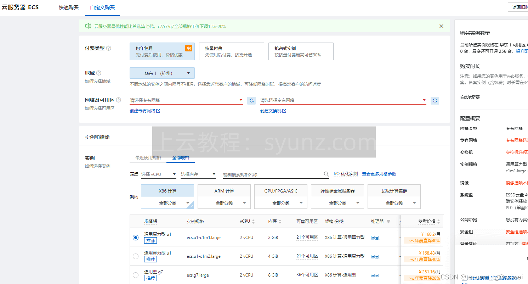Click the 21个可用区 cell for ecs.u1-c1m1.large
The height and width of the screenshot is (284, 528).
coord(307,237)
